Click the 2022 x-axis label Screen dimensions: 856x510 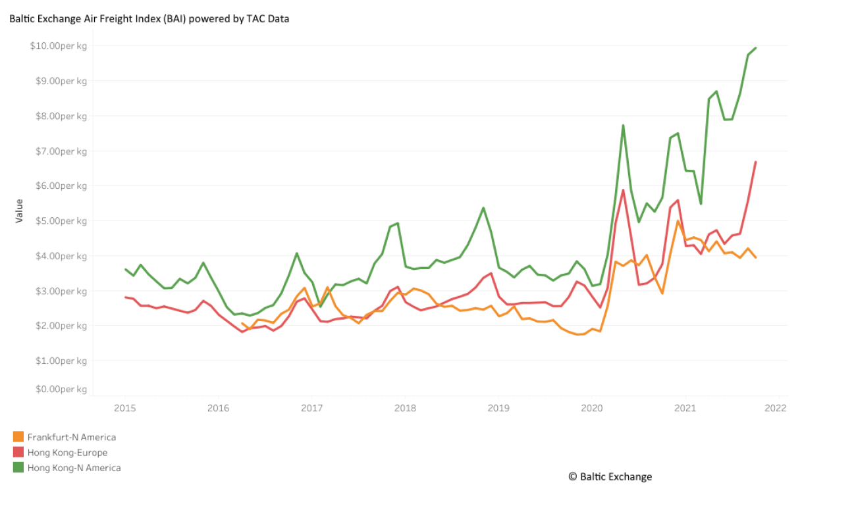coord(776,408)
